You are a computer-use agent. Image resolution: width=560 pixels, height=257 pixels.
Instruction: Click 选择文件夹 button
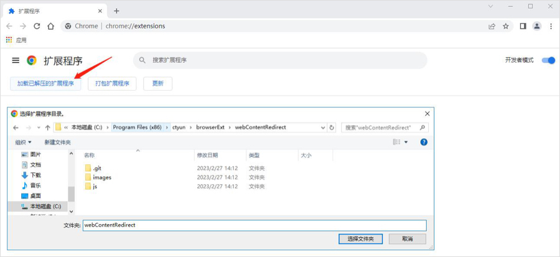point(361,239)
